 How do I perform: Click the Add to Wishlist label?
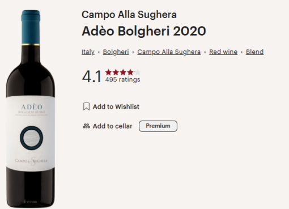click(116, 106)
